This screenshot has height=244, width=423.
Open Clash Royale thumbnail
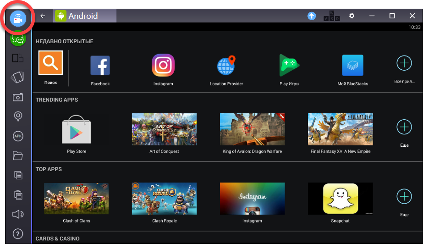coord(164,199)
